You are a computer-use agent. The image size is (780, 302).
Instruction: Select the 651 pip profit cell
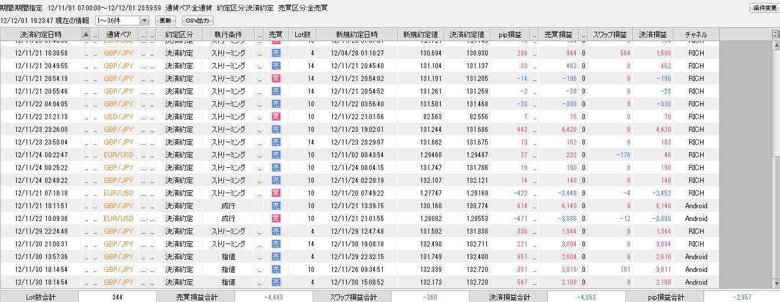tap(510, 256)
